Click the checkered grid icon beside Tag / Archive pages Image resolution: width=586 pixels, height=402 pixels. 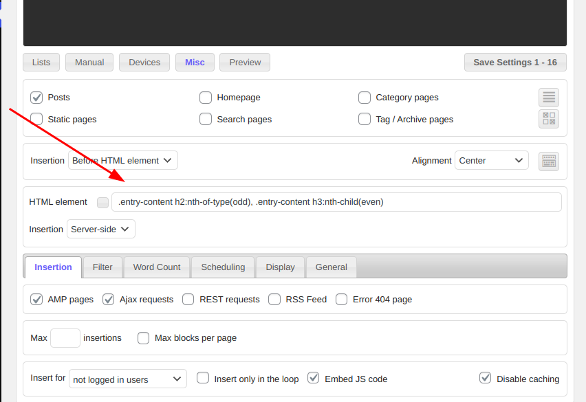tap(548, 119)
